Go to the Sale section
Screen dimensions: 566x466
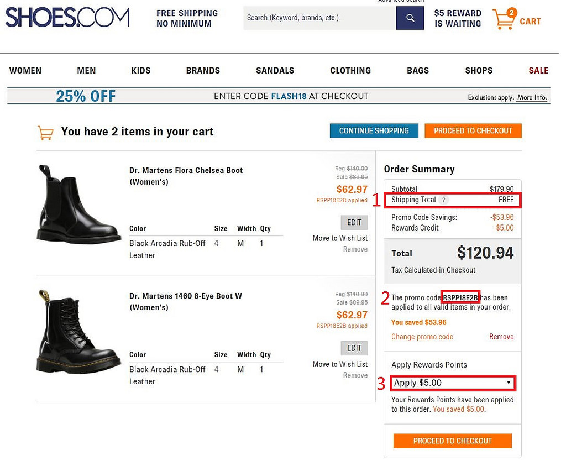coord(538,71)
